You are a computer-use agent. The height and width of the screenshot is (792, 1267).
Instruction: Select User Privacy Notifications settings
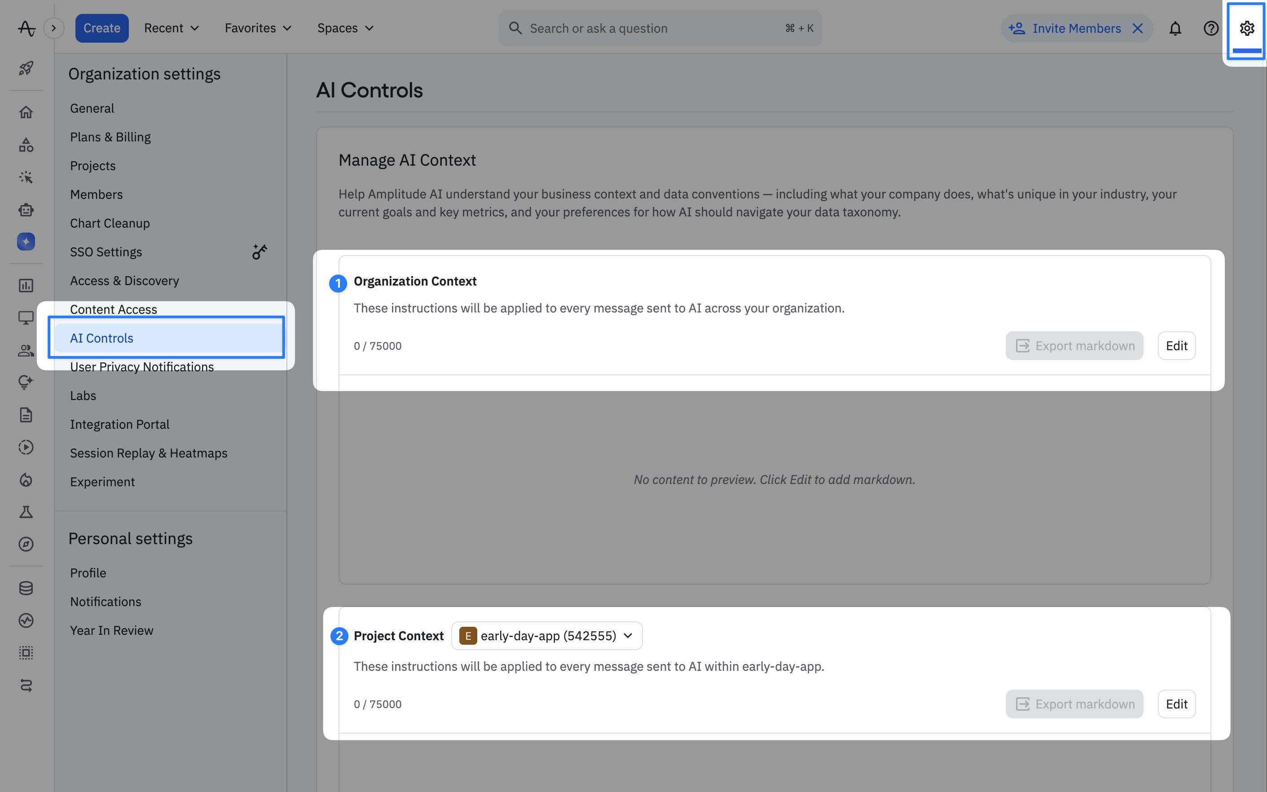[x=142, y=366]
